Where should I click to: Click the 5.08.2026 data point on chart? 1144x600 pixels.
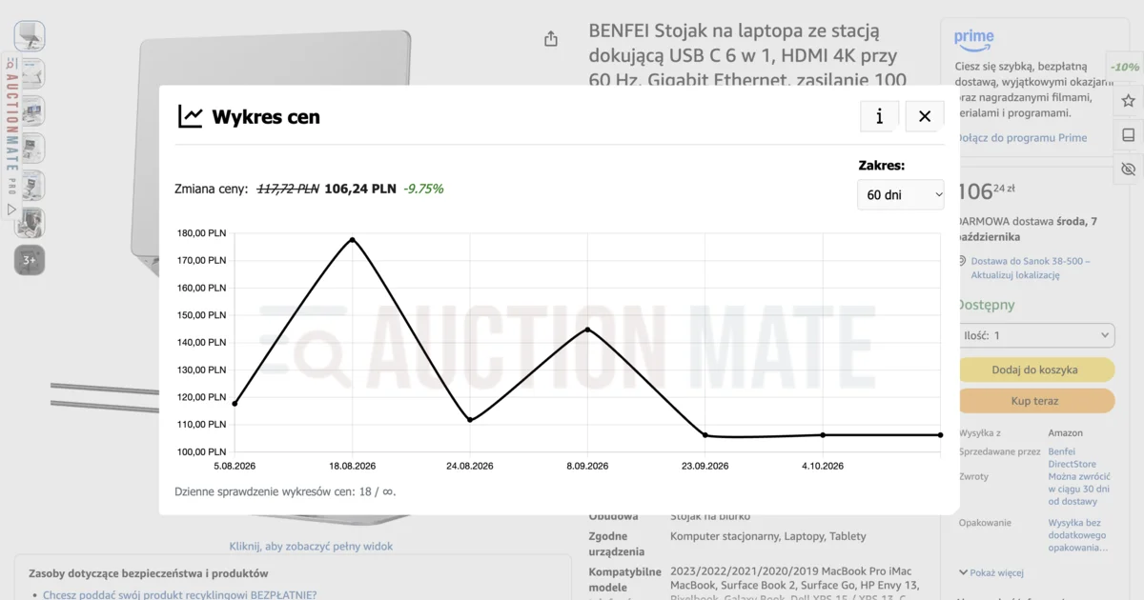235,404
